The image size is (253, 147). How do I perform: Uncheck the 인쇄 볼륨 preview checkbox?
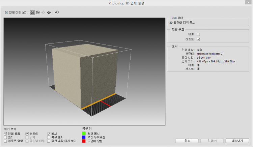pyautogui.click(x=5, y=134)
